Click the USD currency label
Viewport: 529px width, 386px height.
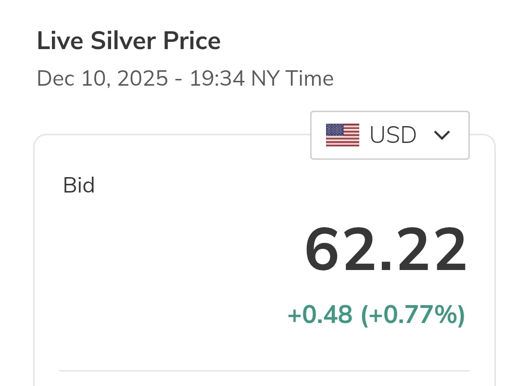393,135
